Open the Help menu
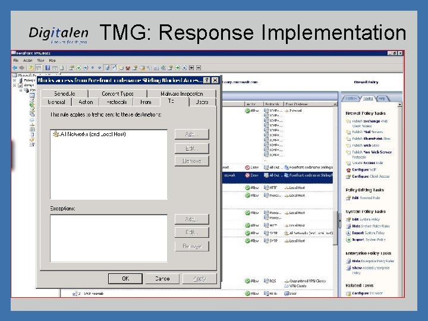The width and height of the screenshot is (428, 321). coord(52,60)
